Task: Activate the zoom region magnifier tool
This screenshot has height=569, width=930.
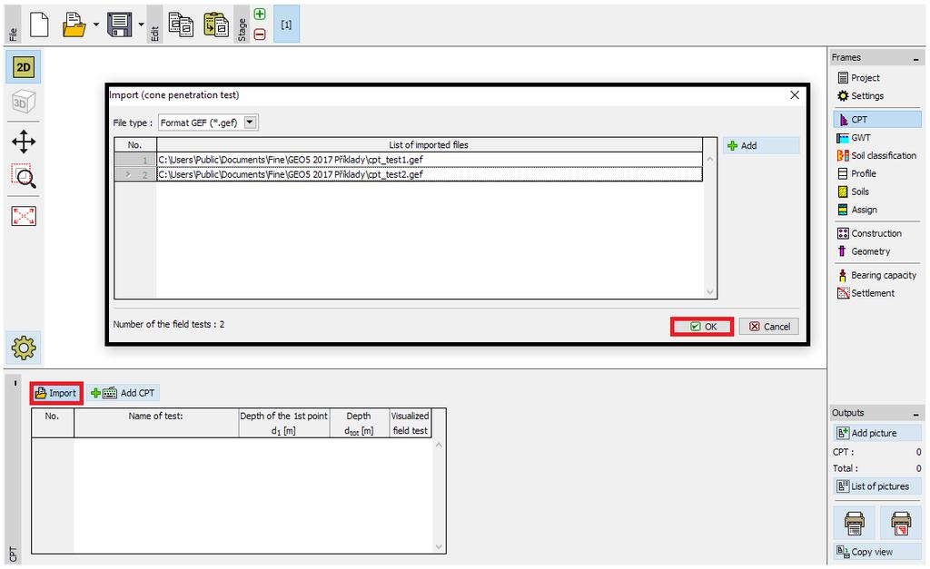Action: [x=24, y=176]
